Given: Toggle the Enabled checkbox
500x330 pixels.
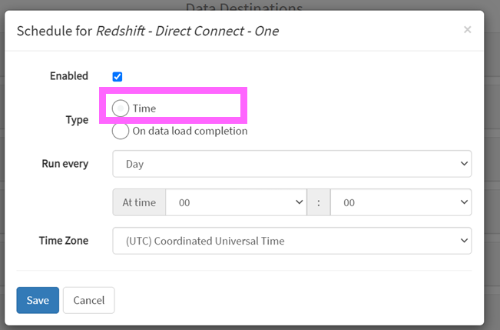Looking at the screenshot, I should [118, 76].
